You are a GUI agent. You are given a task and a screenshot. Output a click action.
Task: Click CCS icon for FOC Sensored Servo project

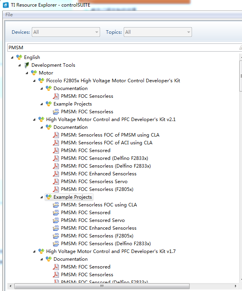click(x=56, y=220)
